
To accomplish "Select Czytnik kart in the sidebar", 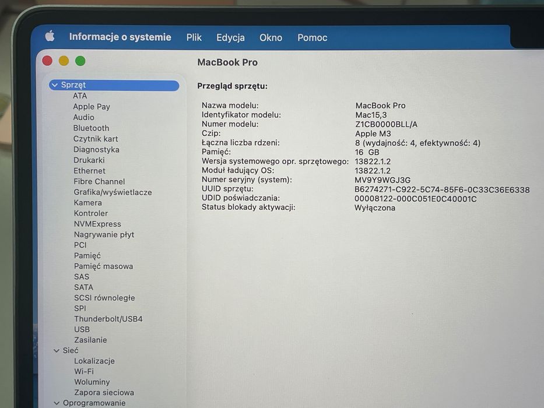I will click(x=96, y=139).
